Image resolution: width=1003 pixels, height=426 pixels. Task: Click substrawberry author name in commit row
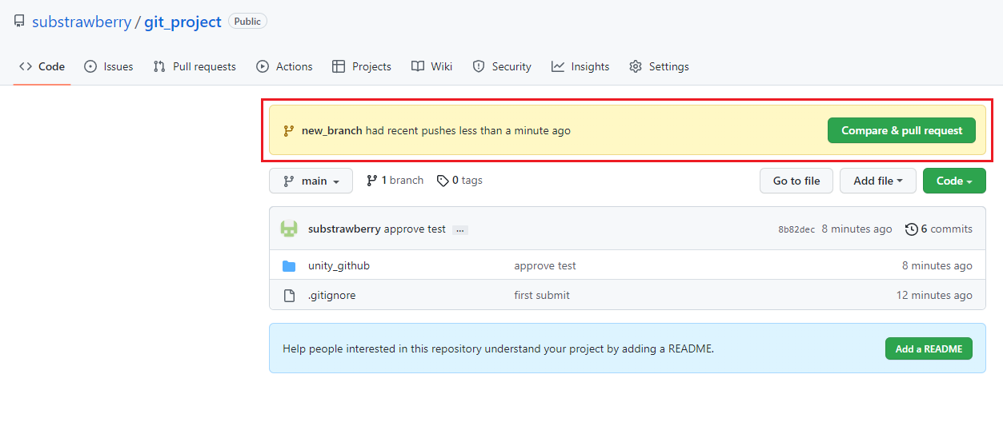tap(344, 229)
